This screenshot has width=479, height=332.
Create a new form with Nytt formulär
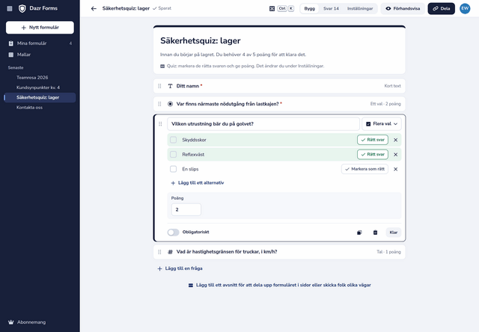(40, 28)
